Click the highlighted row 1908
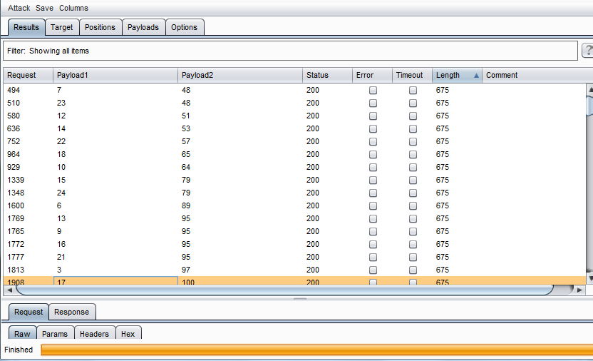This screenshot has height=361, width=593. 294,281
